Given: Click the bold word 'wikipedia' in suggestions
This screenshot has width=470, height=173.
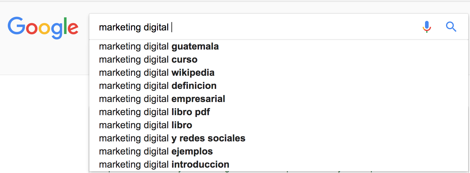Looking at the screenshot, I should (193, 73).
